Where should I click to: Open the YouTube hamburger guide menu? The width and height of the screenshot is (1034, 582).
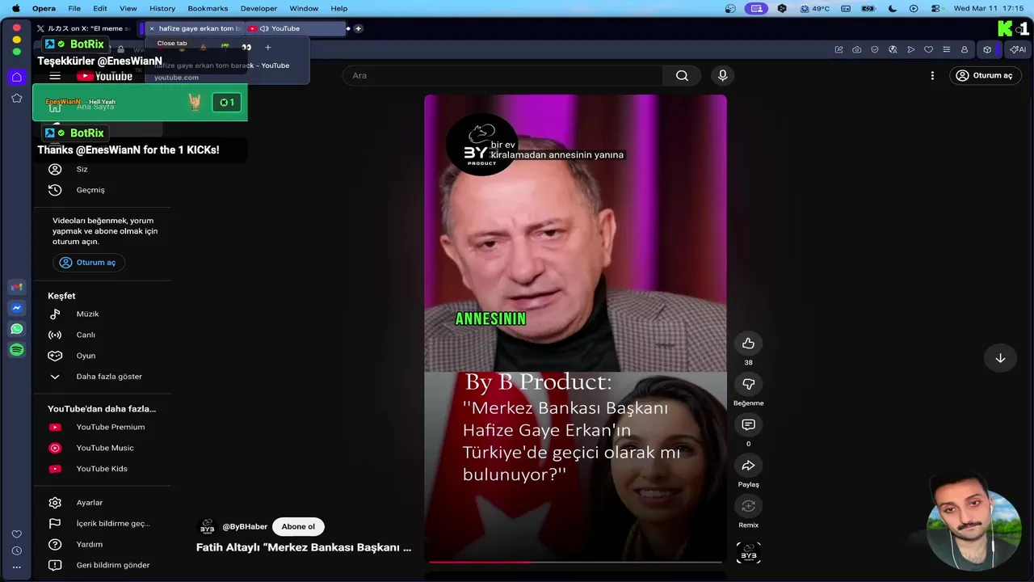(55, 76)
